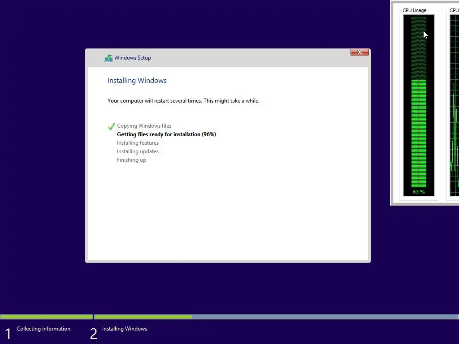Click the 'Collecting information' stage label
459x344 pixels.
point(43,329)
